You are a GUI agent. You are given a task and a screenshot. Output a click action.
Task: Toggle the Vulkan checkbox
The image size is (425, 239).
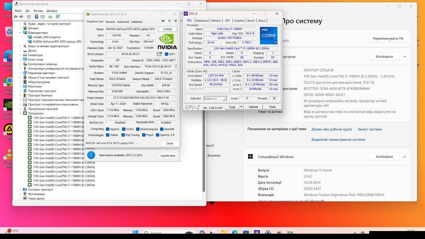108,135
